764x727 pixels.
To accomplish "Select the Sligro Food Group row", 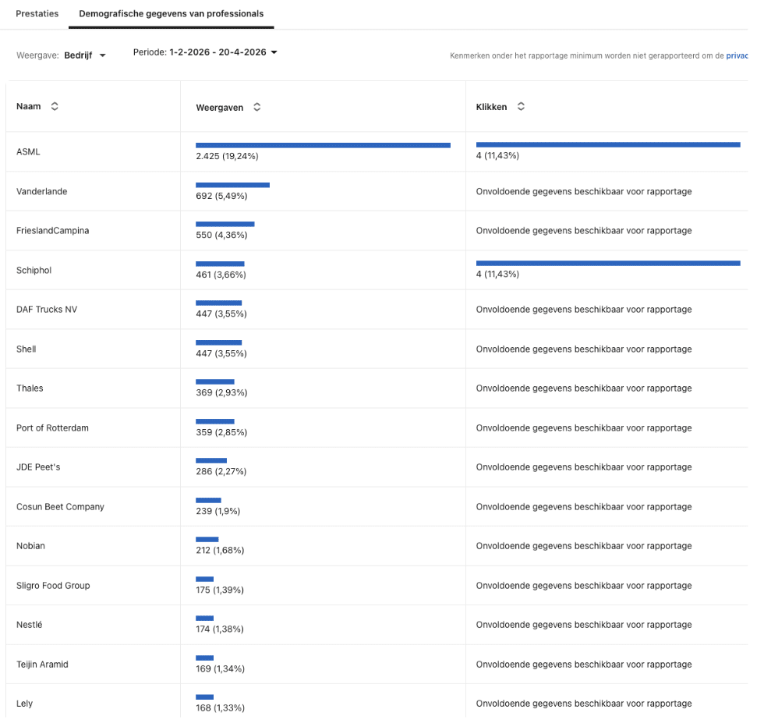I will (53, 586).
